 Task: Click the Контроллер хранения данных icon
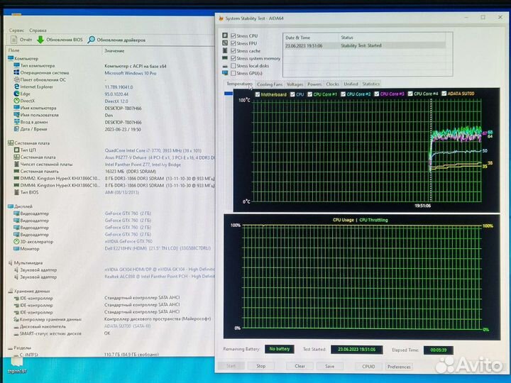coord(16,319)
